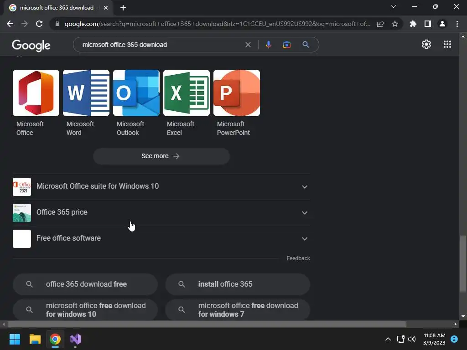
Task: Open the notification badge showing 2
Action: click(454, 339)
